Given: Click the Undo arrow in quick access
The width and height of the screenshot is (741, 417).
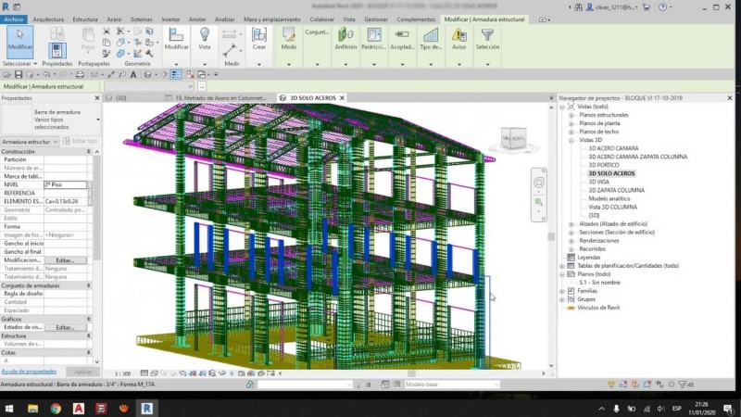Looking at the screenshot, I should 45,74.
